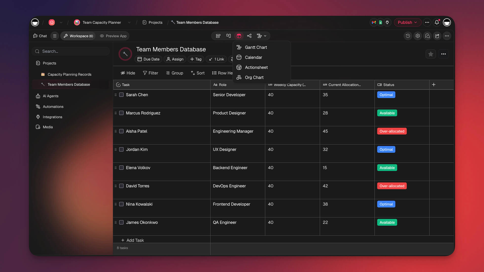Expand Team Capacity Planner chevron
The height and width of the screenshot is (272, 484).
tap(129, 22)
